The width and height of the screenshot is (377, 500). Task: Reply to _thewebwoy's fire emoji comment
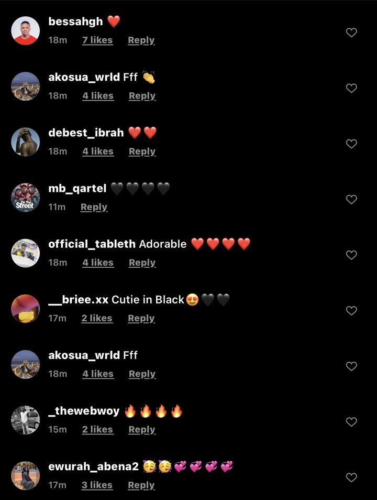142,430
